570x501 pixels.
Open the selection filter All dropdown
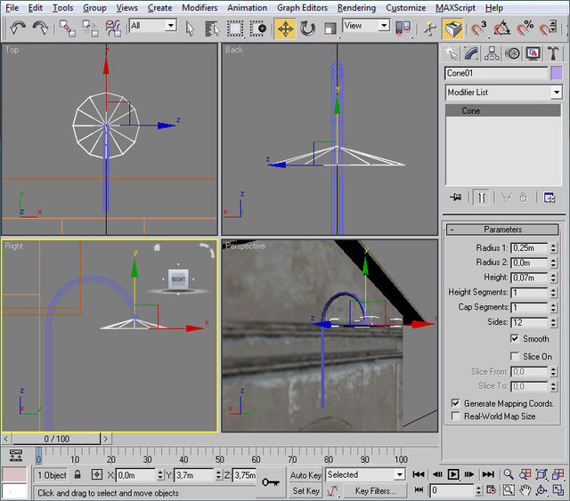pyautogui.click(x=152, y=26)
